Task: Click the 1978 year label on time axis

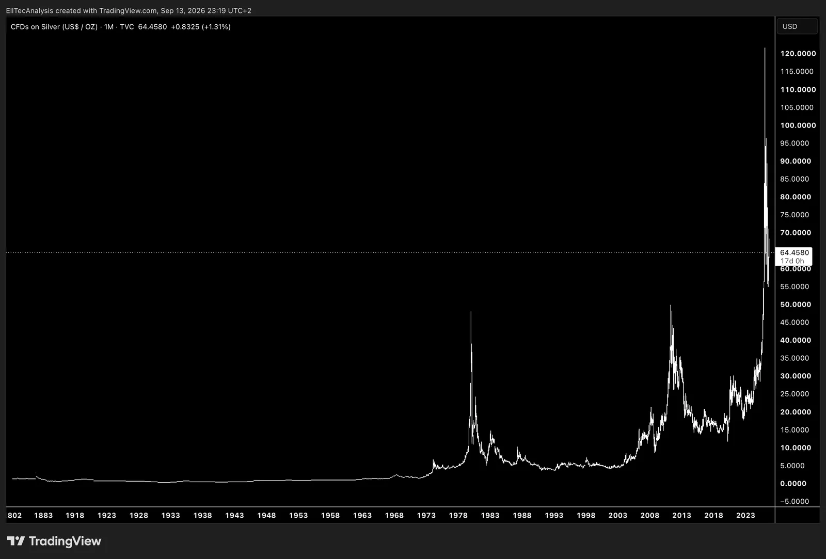Action: click(x=458, y=515)
